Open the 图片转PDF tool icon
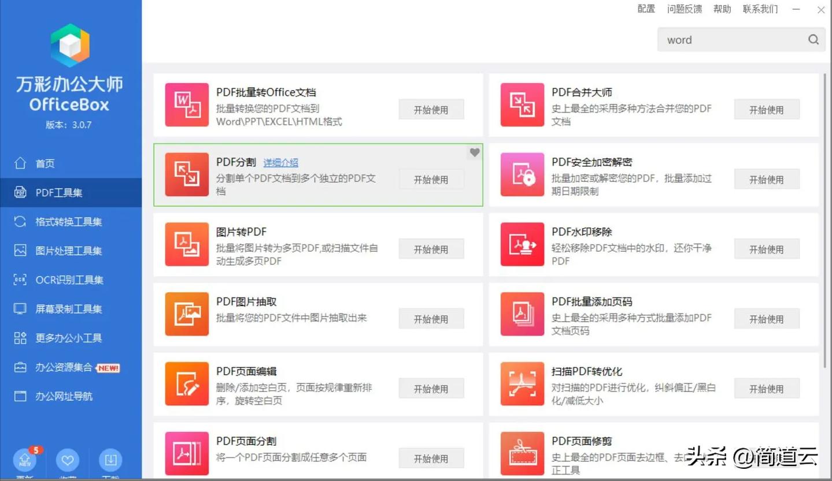 tap(186, 244)
